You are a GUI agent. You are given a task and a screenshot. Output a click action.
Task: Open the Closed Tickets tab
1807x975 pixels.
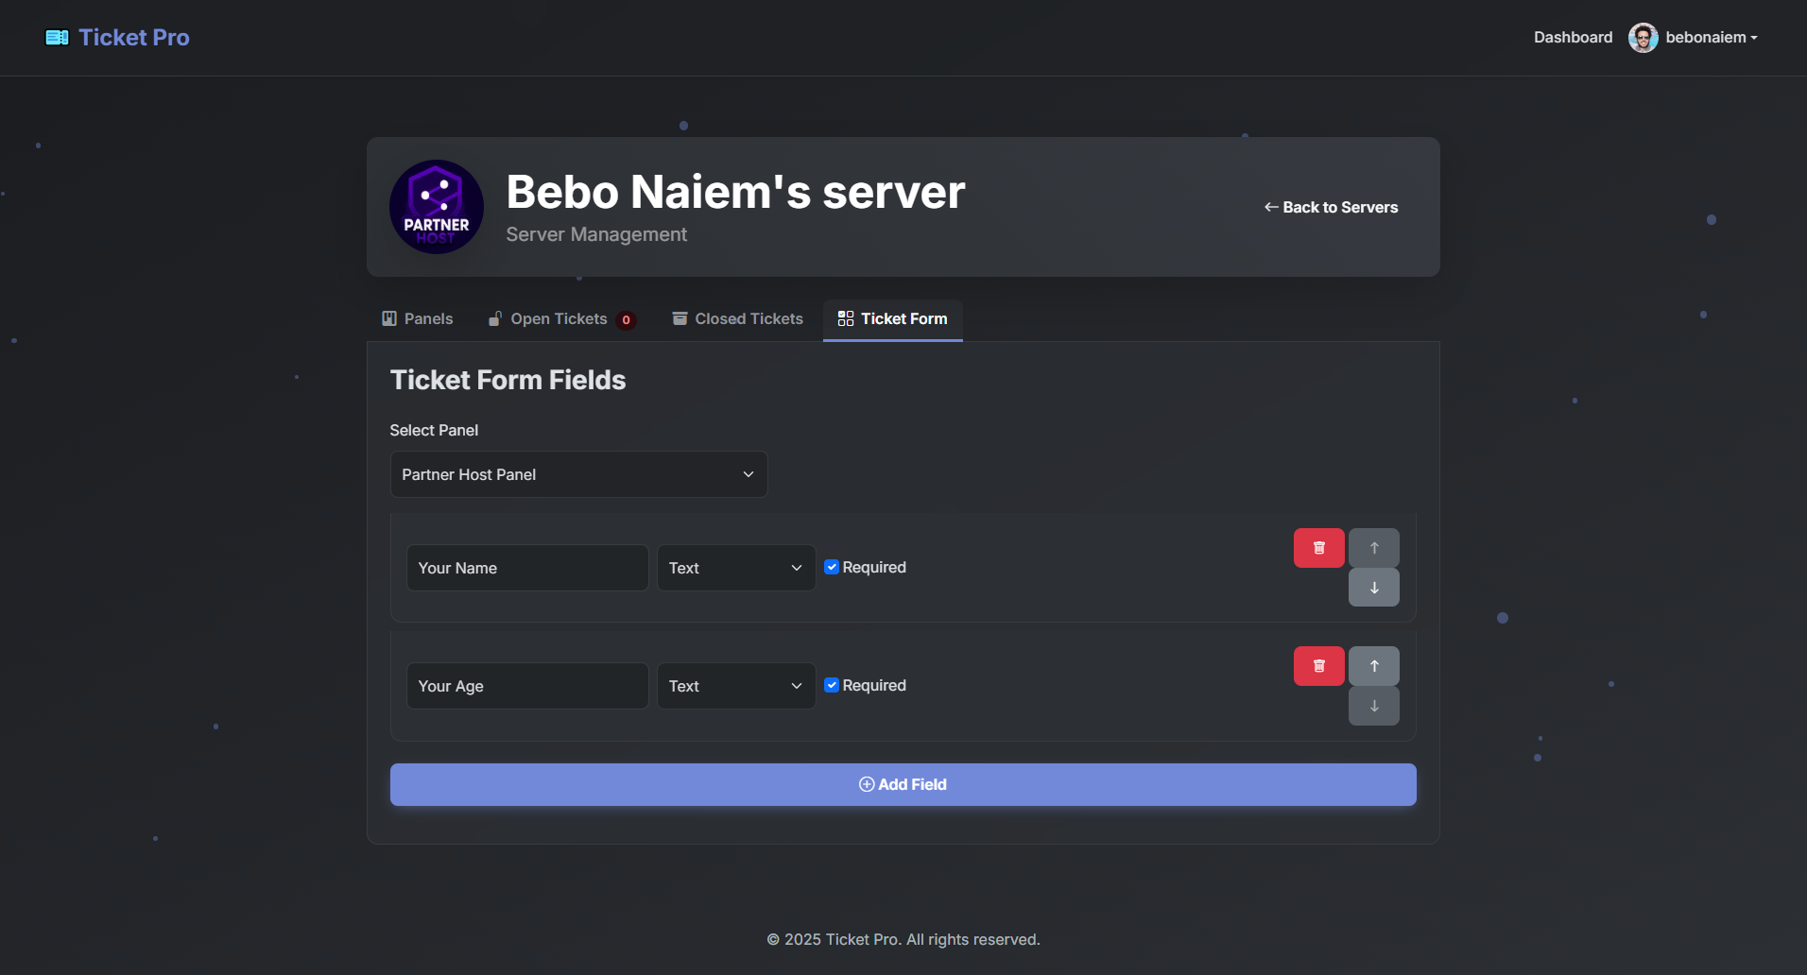point(738,319)
